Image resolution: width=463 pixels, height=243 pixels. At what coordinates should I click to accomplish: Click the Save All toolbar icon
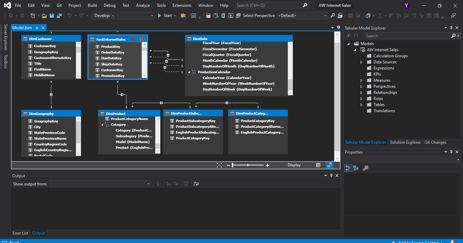point(59,16)
